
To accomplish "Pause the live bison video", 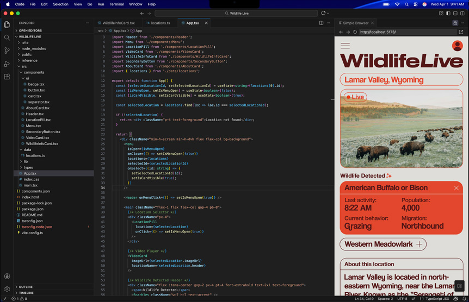I will (x=348, y=161).
